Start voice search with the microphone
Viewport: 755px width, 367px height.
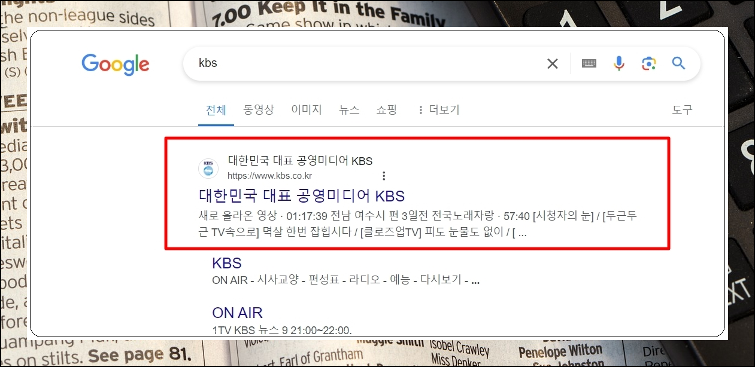tap(619, 63)
